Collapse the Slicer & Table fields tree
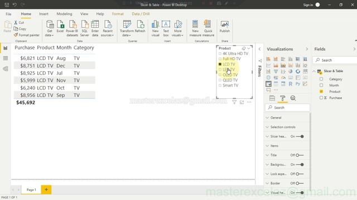 point(314,71)
